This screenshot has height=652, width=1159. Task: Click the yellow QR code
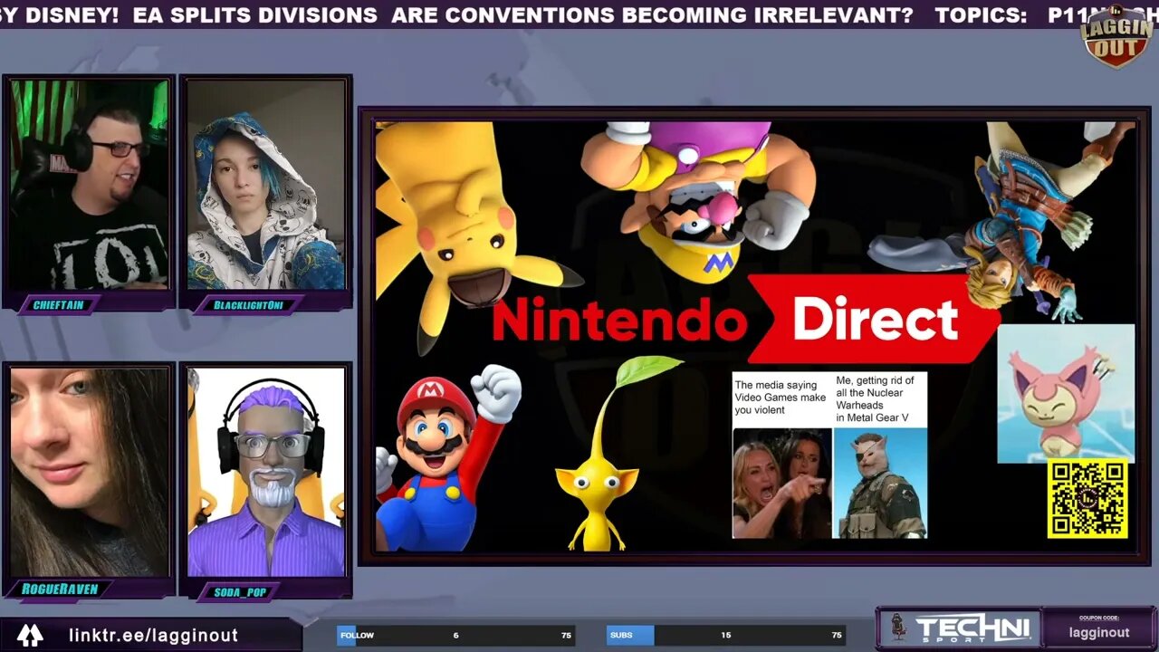tap(1087, 499)
